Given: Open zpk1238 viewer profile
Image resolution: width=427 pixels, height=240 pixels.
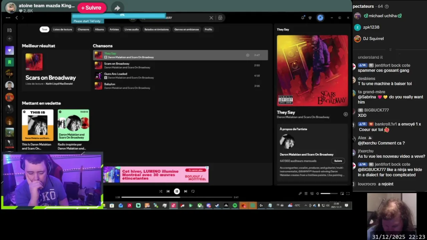Looking at the screenshot, I should pyautogui.click(x=367, y=27).
